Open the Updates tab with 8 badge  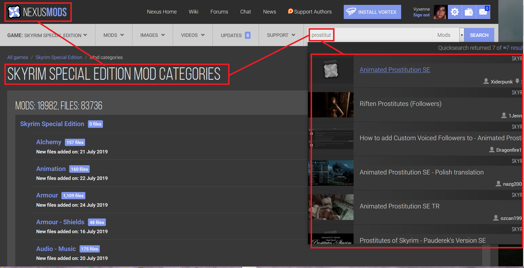[x=236, y=35]
